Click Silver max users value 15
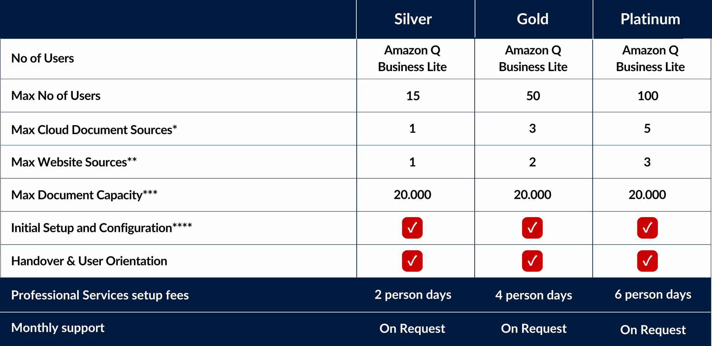712x346 pixels. coord(413,96)
